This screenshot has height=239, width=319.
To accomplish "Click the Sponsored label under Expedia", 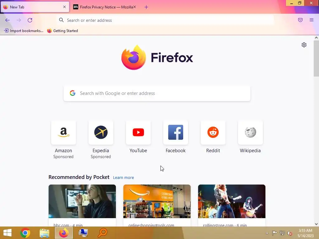I will [101, 157].
